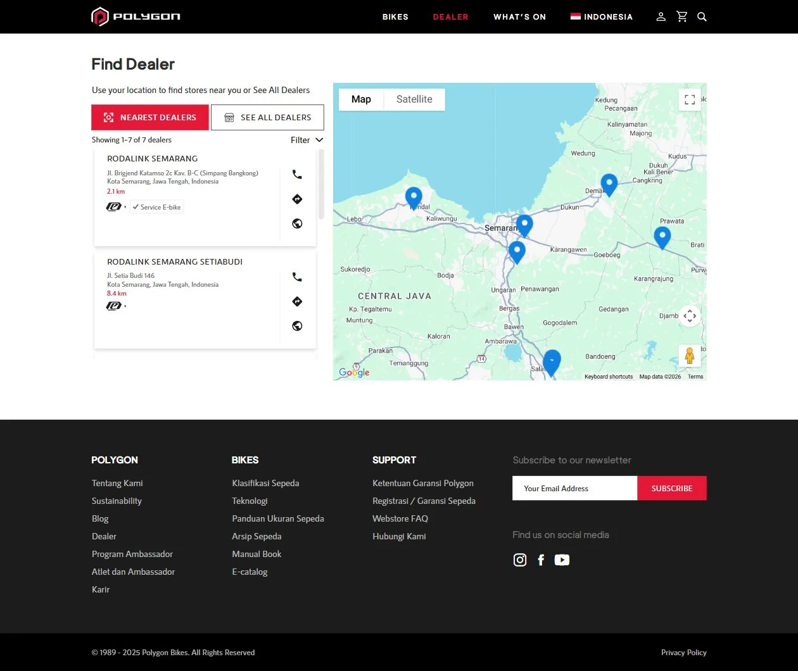Open Polygon's Instagram page
This screenshot has height=671, width=798.
pyautogui.click(x=520, y=560)
